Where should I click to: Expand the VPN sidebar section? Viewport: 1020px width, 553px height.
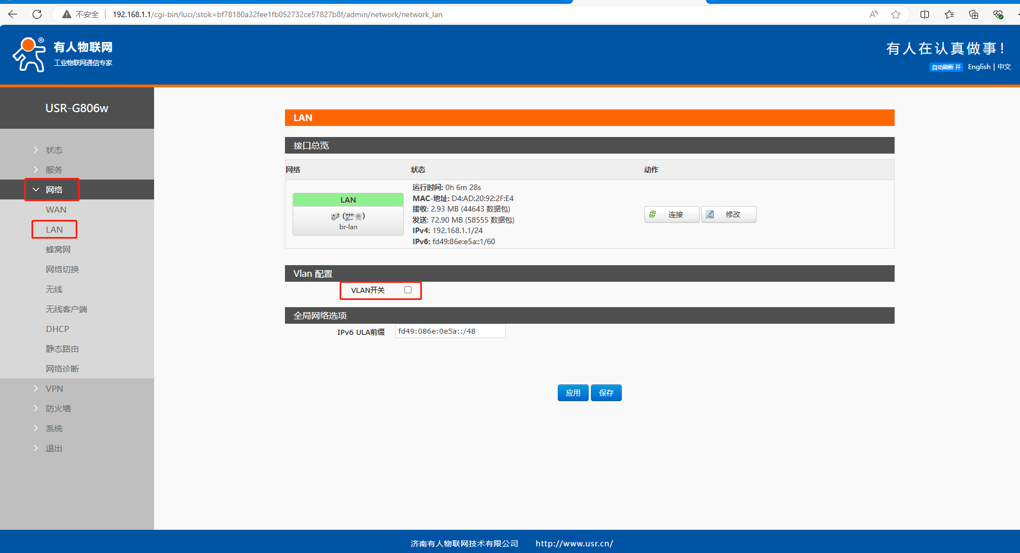[54, 389]
